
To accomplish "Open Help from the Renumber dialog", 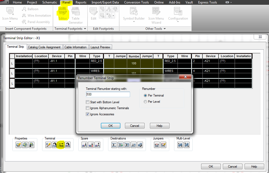I will point(159,126).
